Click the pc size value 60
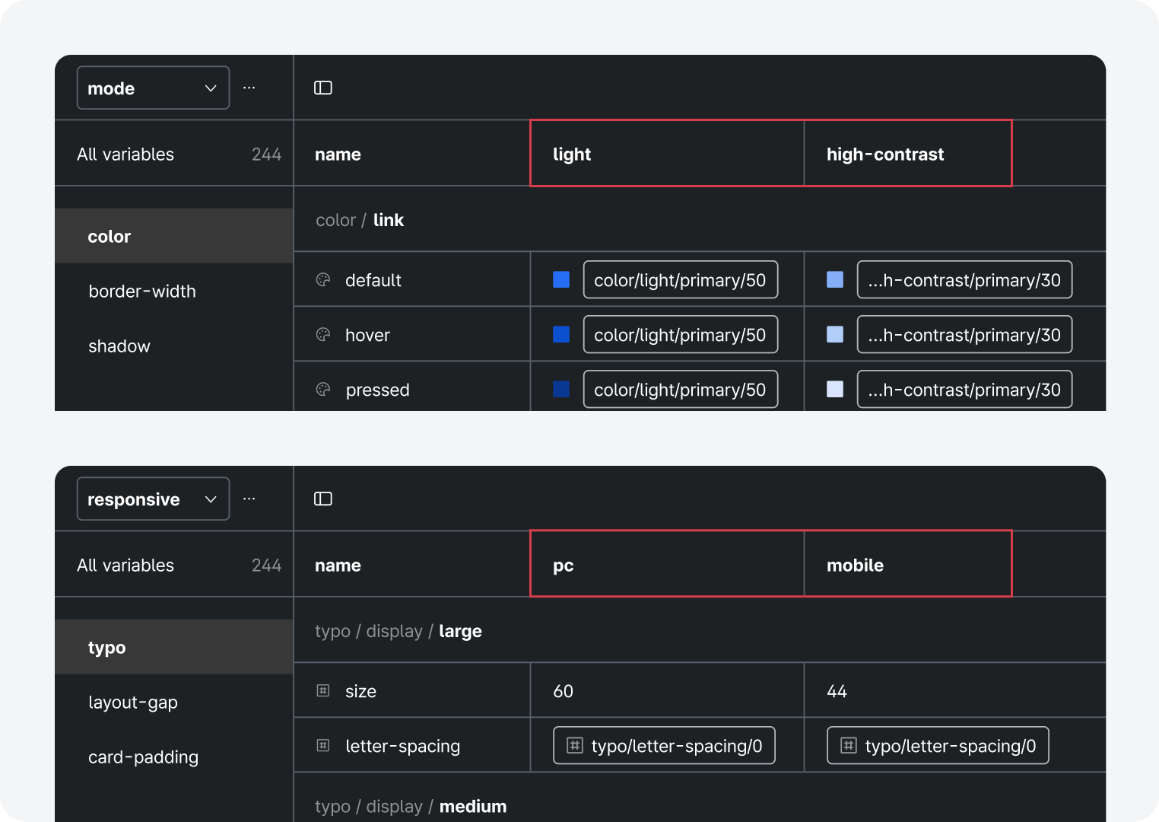 [564, 691]
